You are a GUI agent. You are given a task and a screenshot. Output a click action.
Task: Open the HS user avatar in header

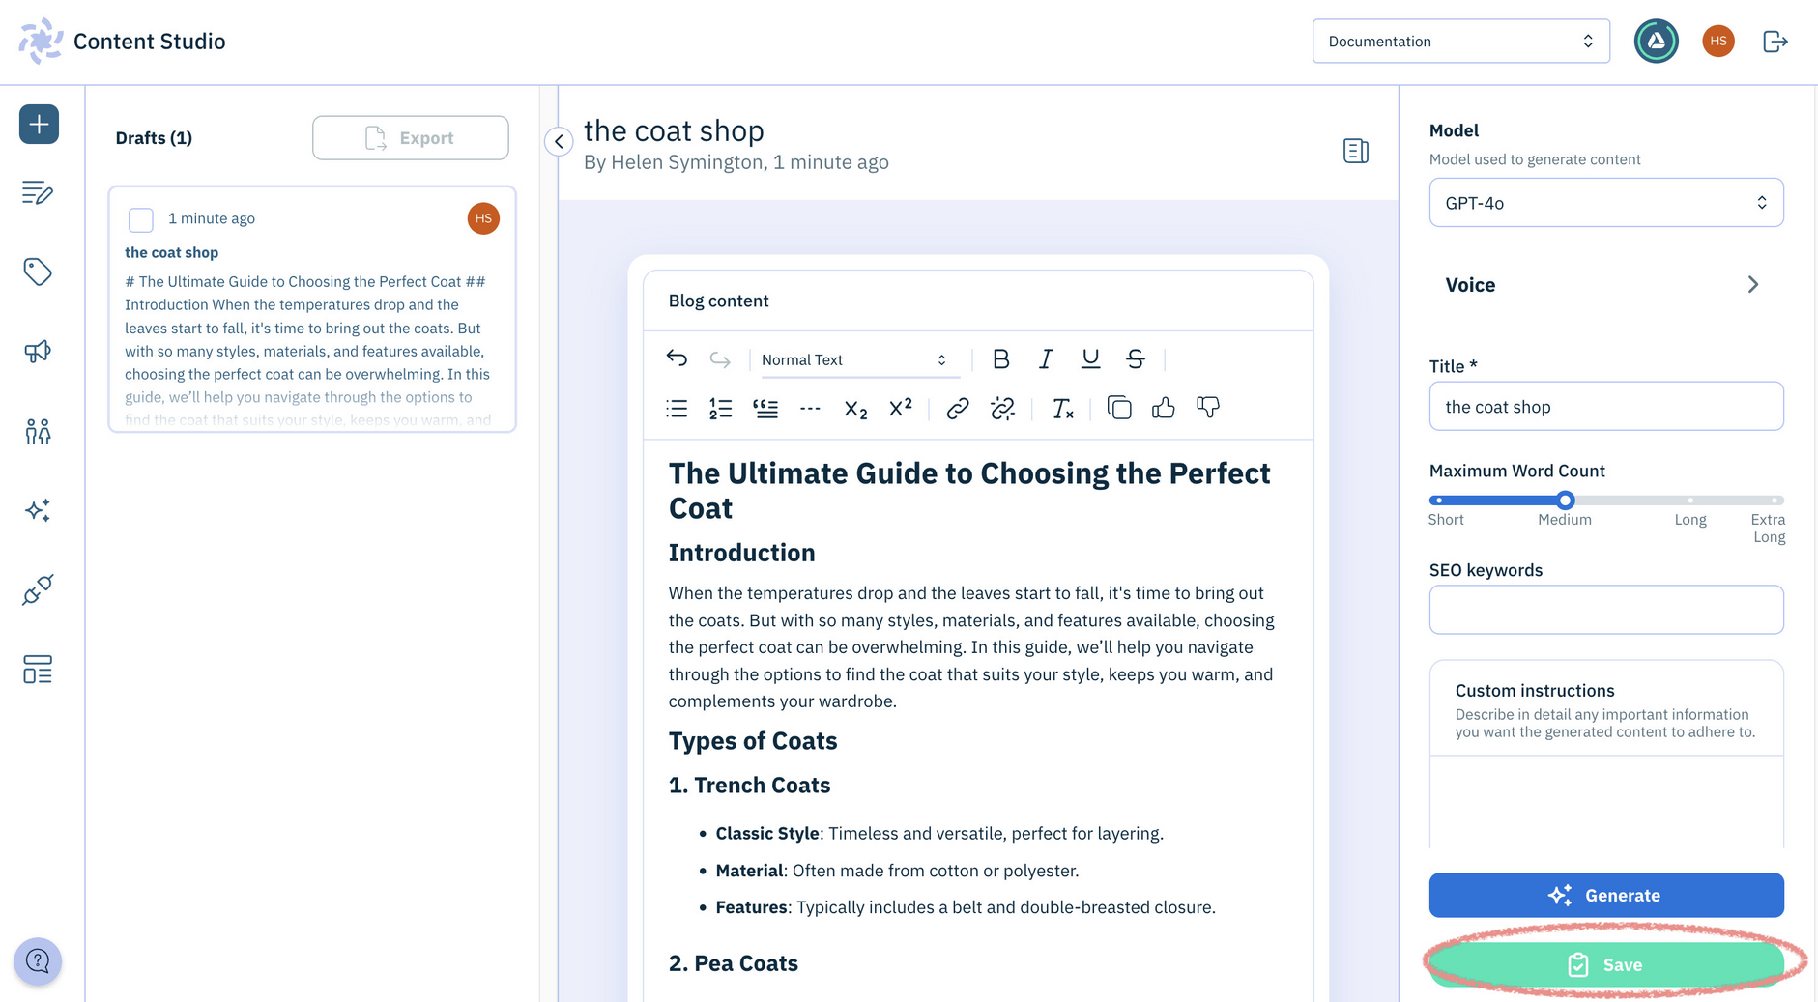click(1717, 42)
